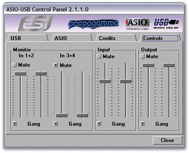This screenshot has width=189, height=153.
Task: Click the ESI logo in the banner
Action: coord(35,23)
